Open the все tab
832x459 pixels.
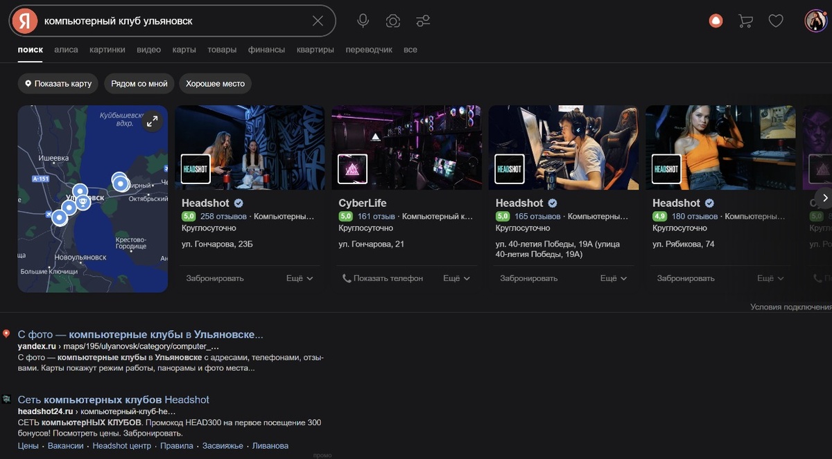(x=410, y=50)
